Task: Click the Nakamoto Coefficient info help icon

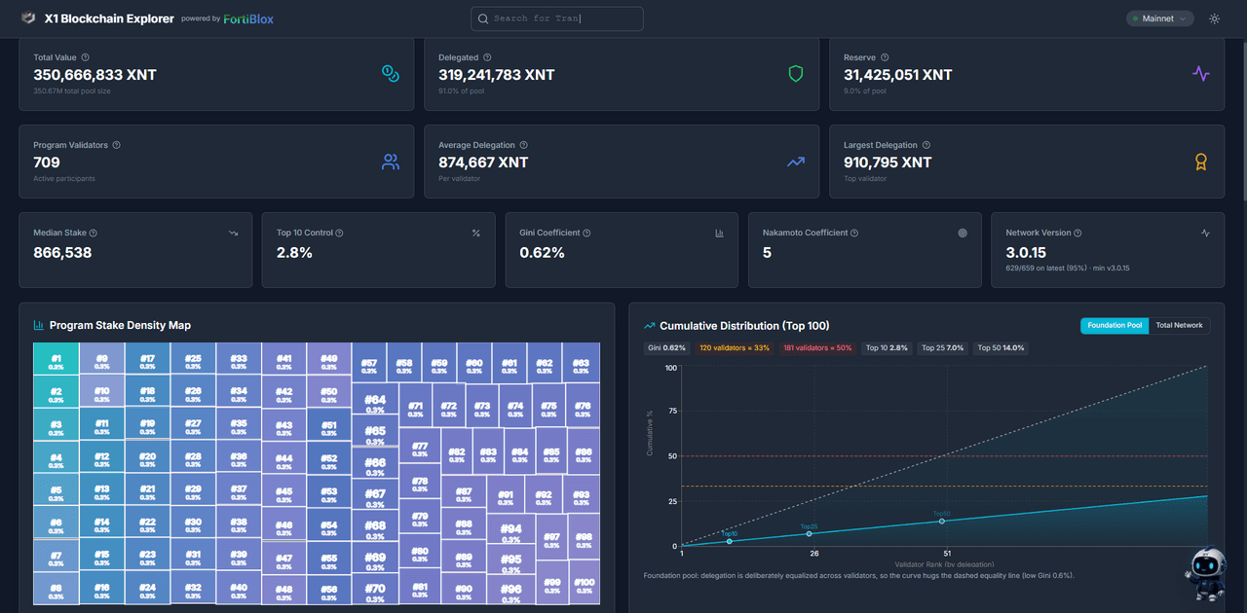Action: (x=854, y=233)
